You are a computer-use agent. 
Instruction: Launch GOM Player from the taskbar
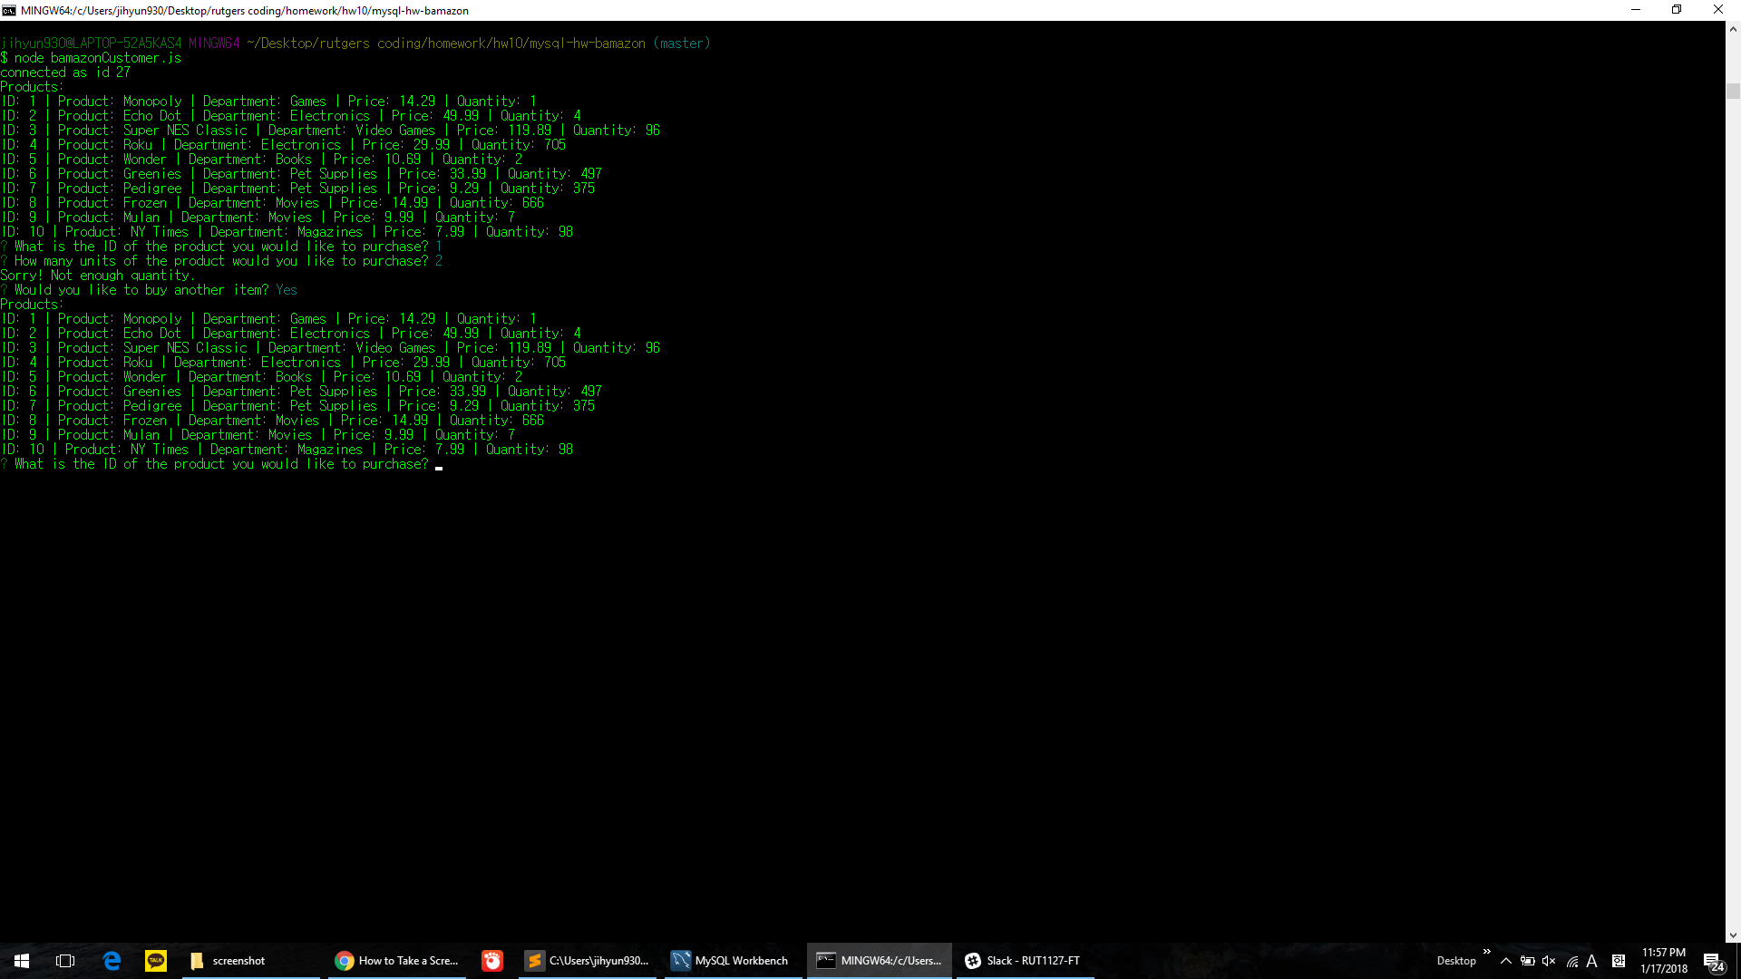coord(491,961)
